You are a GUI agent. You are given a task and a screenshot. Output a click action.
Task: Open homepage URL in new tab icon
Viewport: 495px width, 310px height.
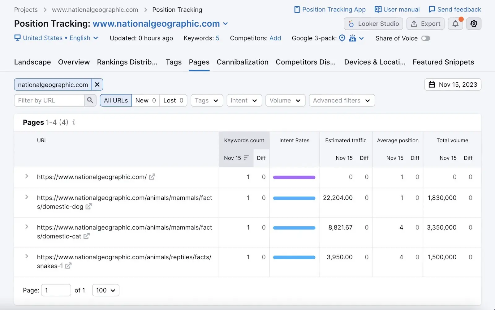pos(152,177)
